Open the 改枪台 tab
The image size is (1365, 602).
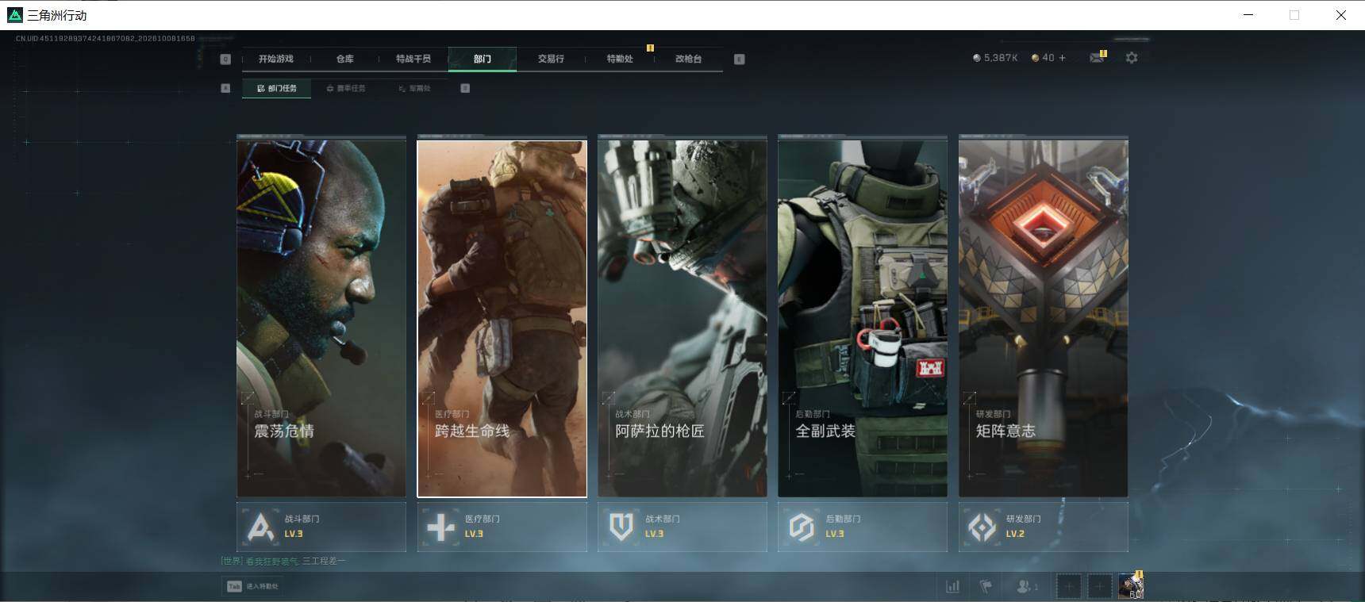(688, 59)
